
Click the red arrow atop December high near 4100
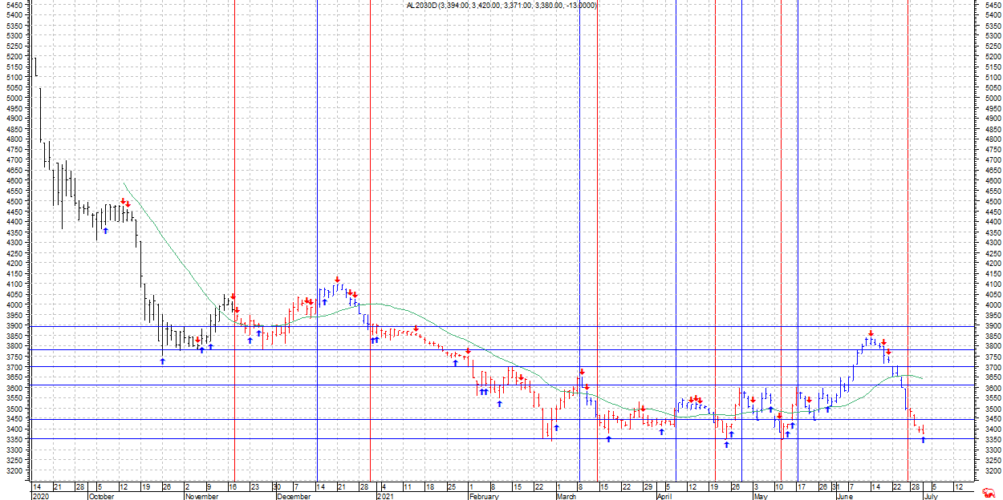point(337,280)
